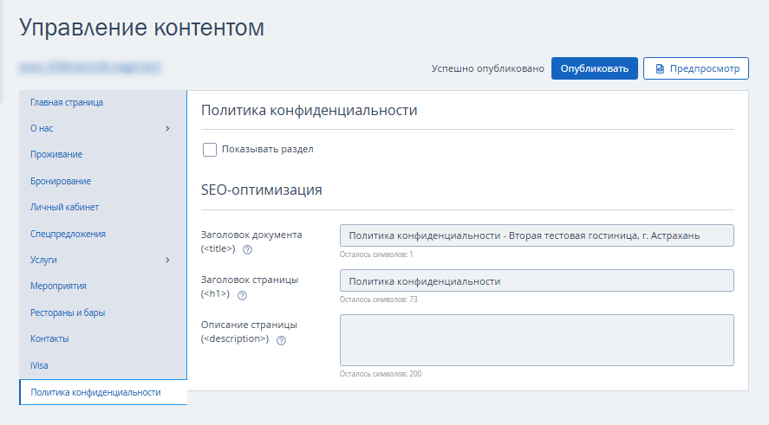Go to the iVisa menu item
This screenshot has height=425, width=769.
coord(39,365)
